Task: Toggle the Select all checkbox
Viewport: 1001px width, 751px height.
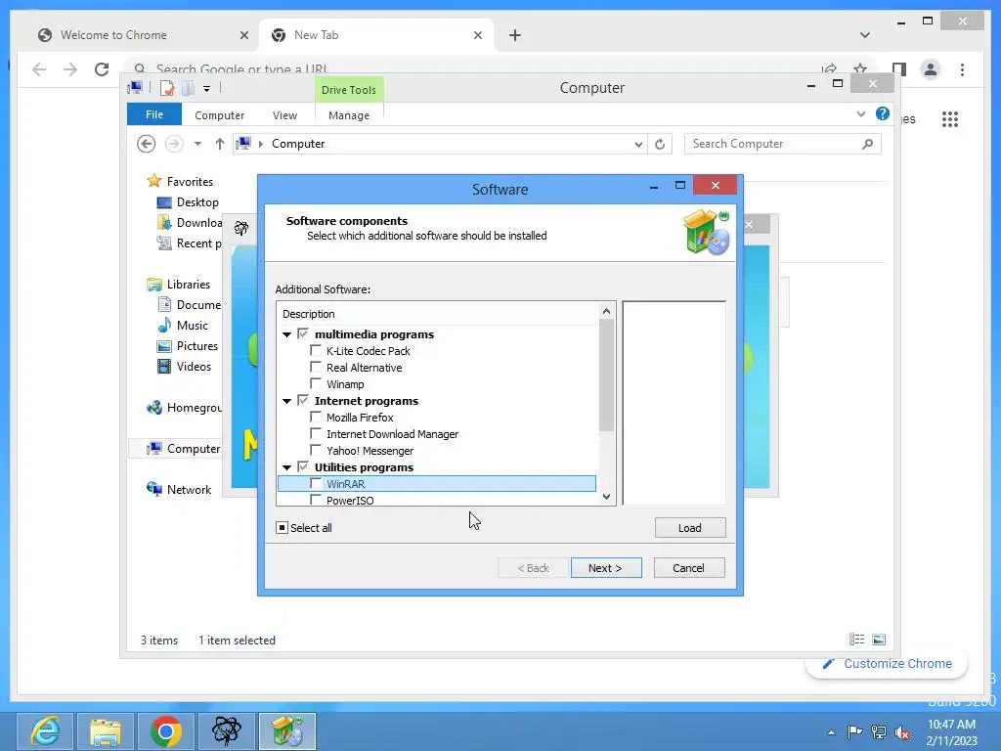Action: pyautogui.click(x=282, y=527)
